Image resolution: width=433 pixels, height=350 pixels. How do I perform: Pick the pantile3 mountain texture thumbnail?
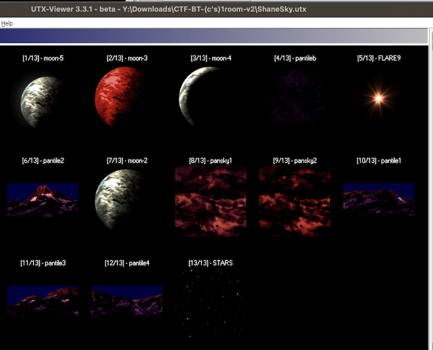pos(43,301)
